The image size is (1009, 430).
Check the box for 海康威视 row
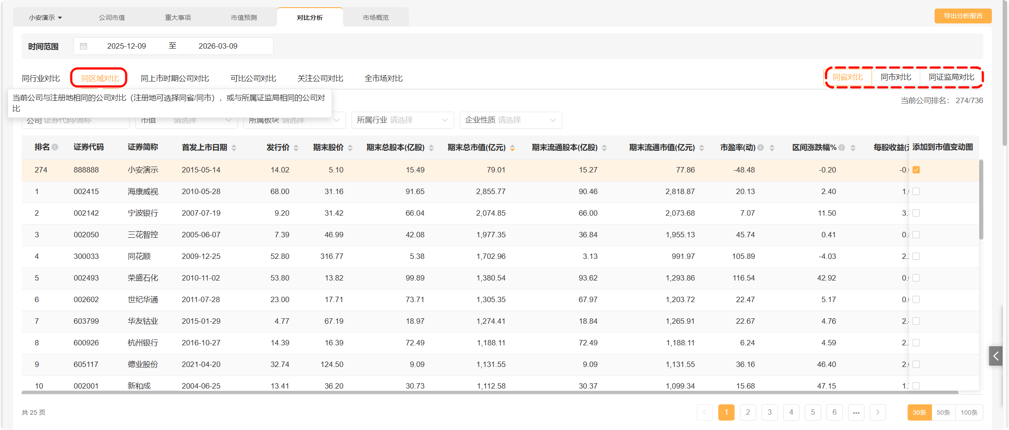(x=916, y=191)
